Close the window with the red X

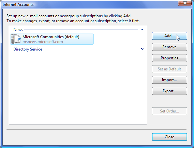pyautogui.click(x=185, y=3)
